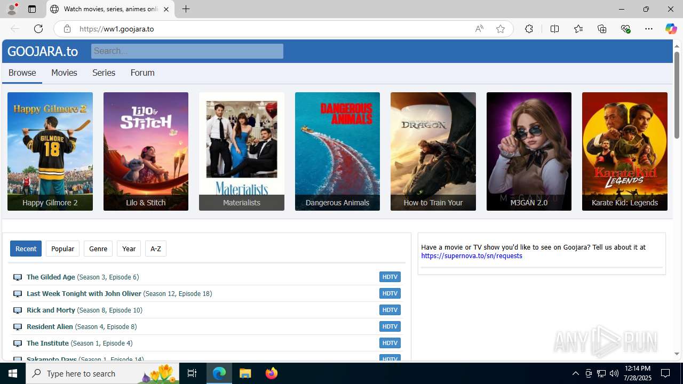683x384 pixels.
Task: Open the Genre filter button
Action: click(x=98, y=249)
